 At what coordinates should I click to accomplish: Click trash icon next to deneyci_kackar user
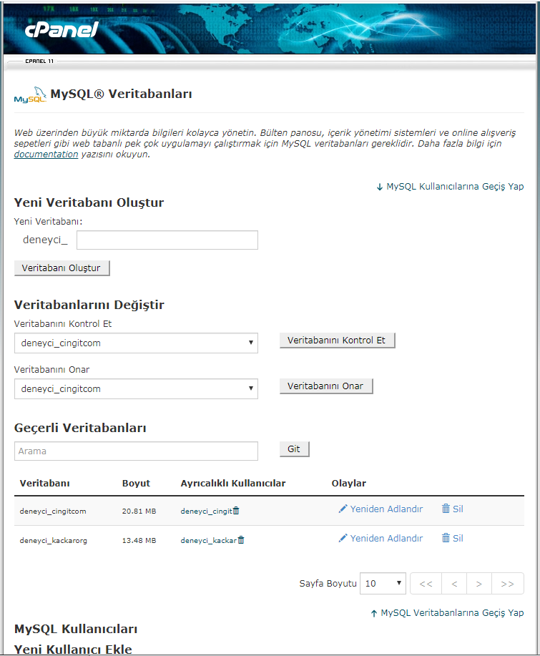pos(241,540)
